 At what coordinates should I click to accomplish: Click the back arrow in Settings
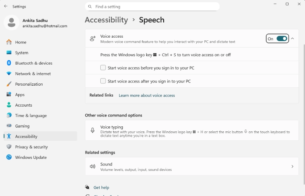tap(6, 6)
